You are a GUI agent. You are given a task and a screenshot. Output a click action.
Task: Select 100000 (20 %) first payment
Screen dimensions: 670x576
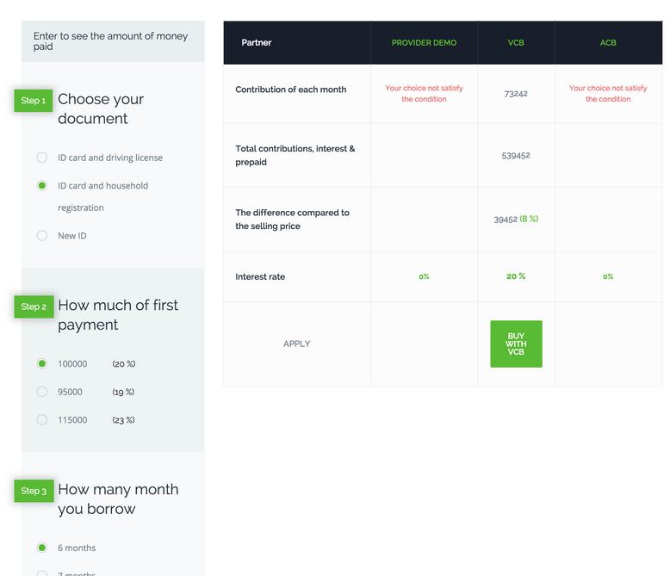click(42, 363)
